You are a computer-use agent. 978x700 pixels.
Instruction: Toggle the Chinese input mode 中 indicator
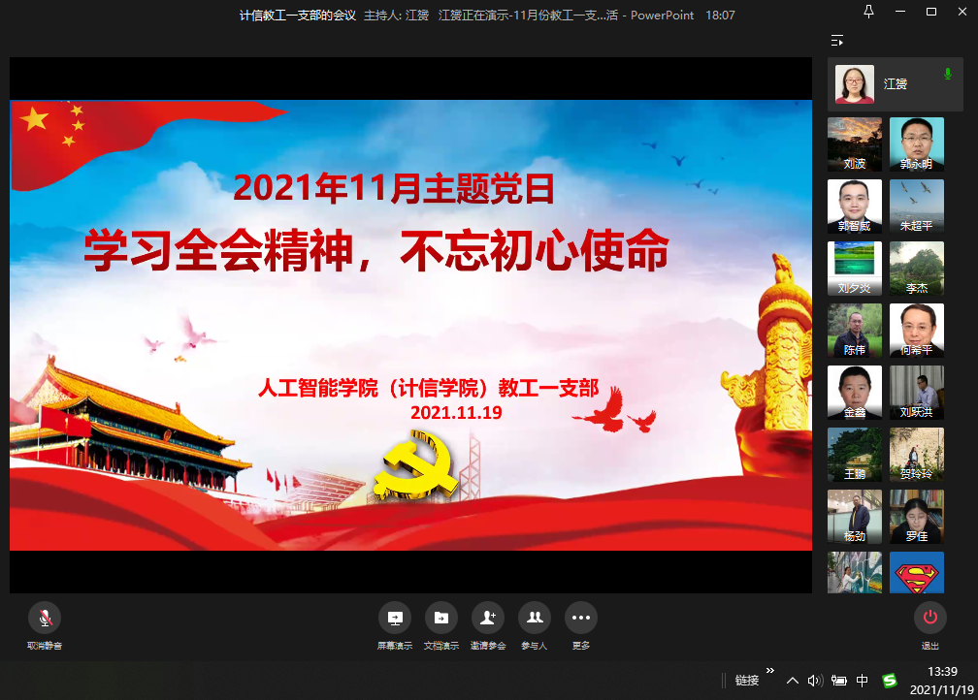pyautogui.click(x=864, y=681)
